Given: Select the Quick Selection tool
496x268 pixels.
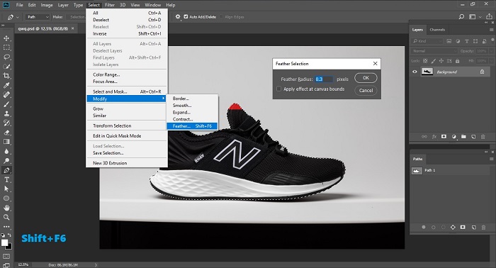Looking at the screenshot, I should (6, 67).
